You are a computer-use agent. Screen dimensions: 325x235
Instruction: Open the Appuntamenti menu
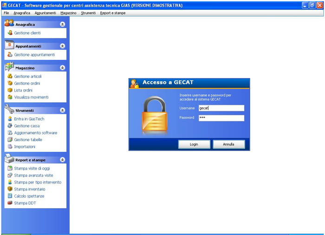(45, 13)
